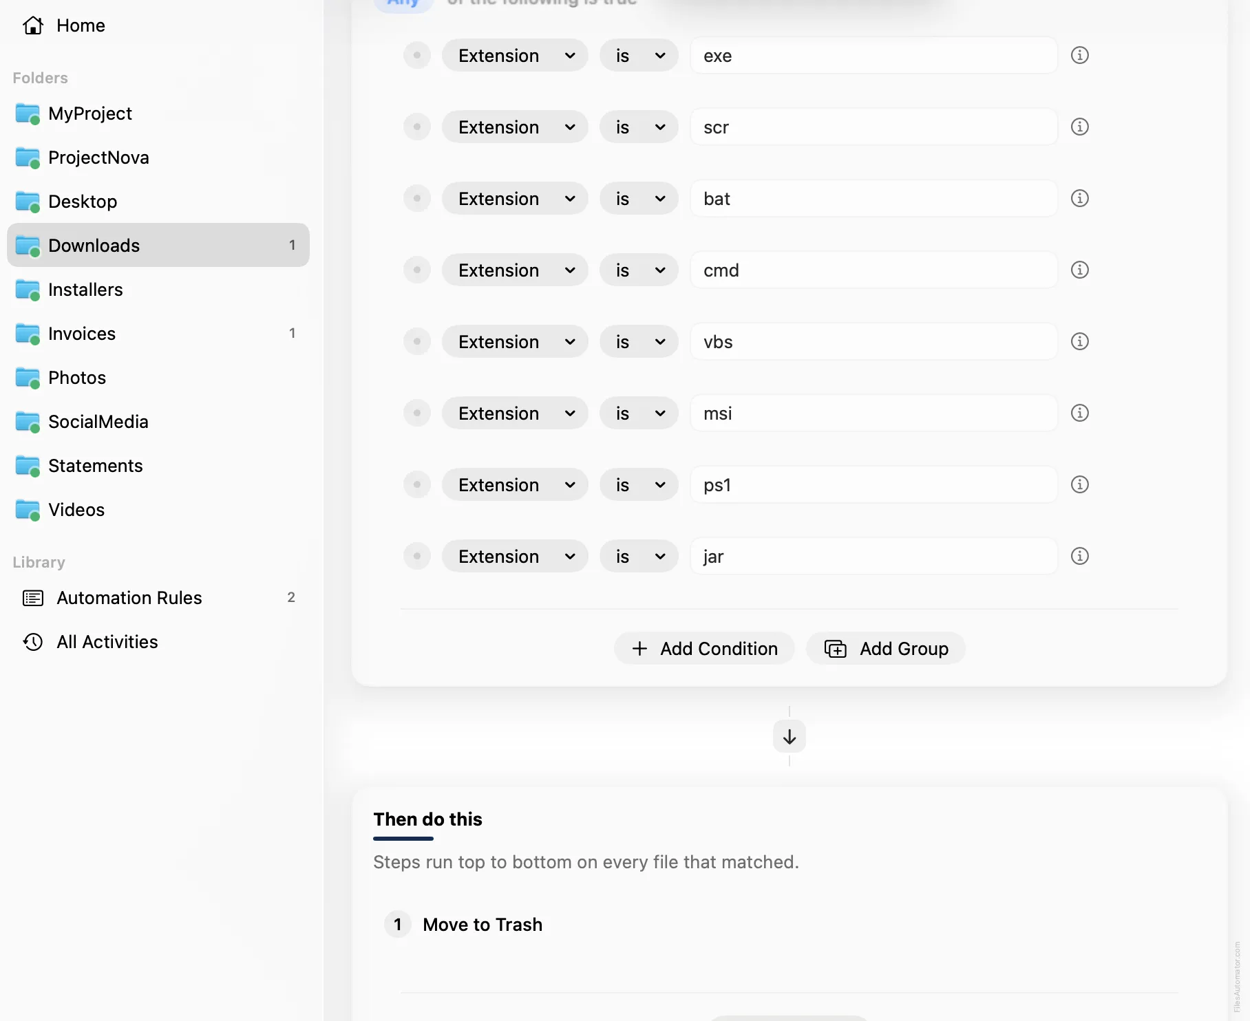This screenshot has height=1021, width=1250.
Task: Open the Invoices folder
Action: point(158,334)
